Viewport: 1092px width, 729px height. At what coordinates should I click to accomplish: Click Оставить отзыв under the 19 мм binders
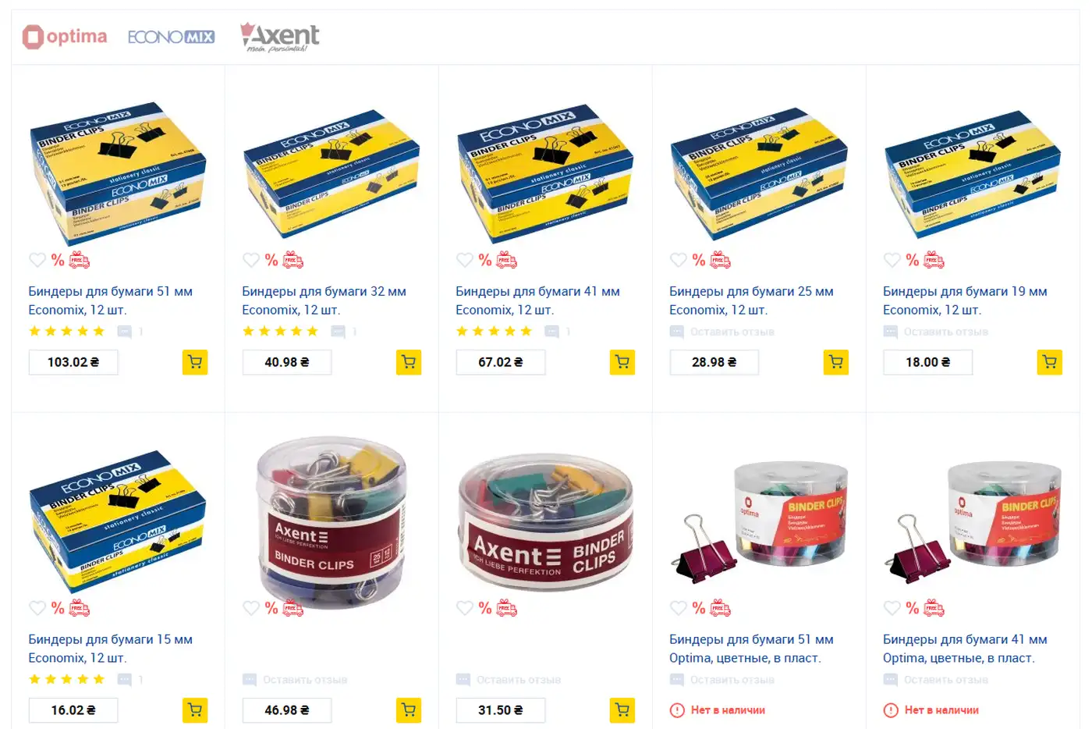945,332
